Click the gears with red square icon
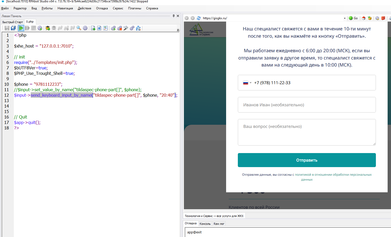The image size is (391, 237). click(x=120, y=28)
